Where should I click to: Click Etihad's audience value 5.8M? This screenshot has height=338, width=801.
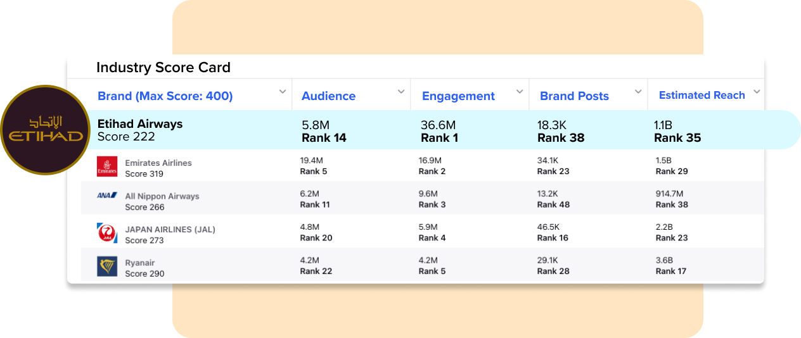[316, 125]
